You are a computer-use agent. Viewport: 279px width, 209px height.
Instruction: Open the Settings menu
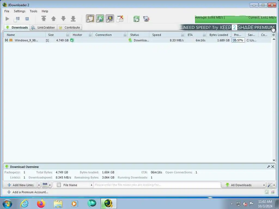(x=20, y=11)
